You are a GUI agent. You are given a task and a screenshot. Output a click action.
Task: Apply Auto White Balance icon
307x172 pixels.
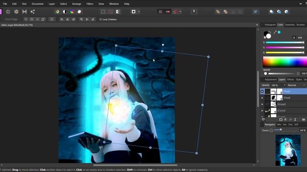pos(79,11)
